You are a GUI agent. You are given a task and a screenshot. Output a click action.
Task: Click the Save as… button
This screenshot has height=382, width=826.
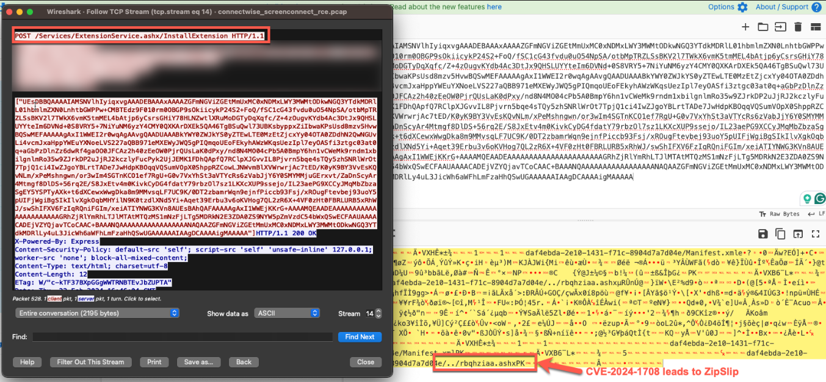(198, 362)
